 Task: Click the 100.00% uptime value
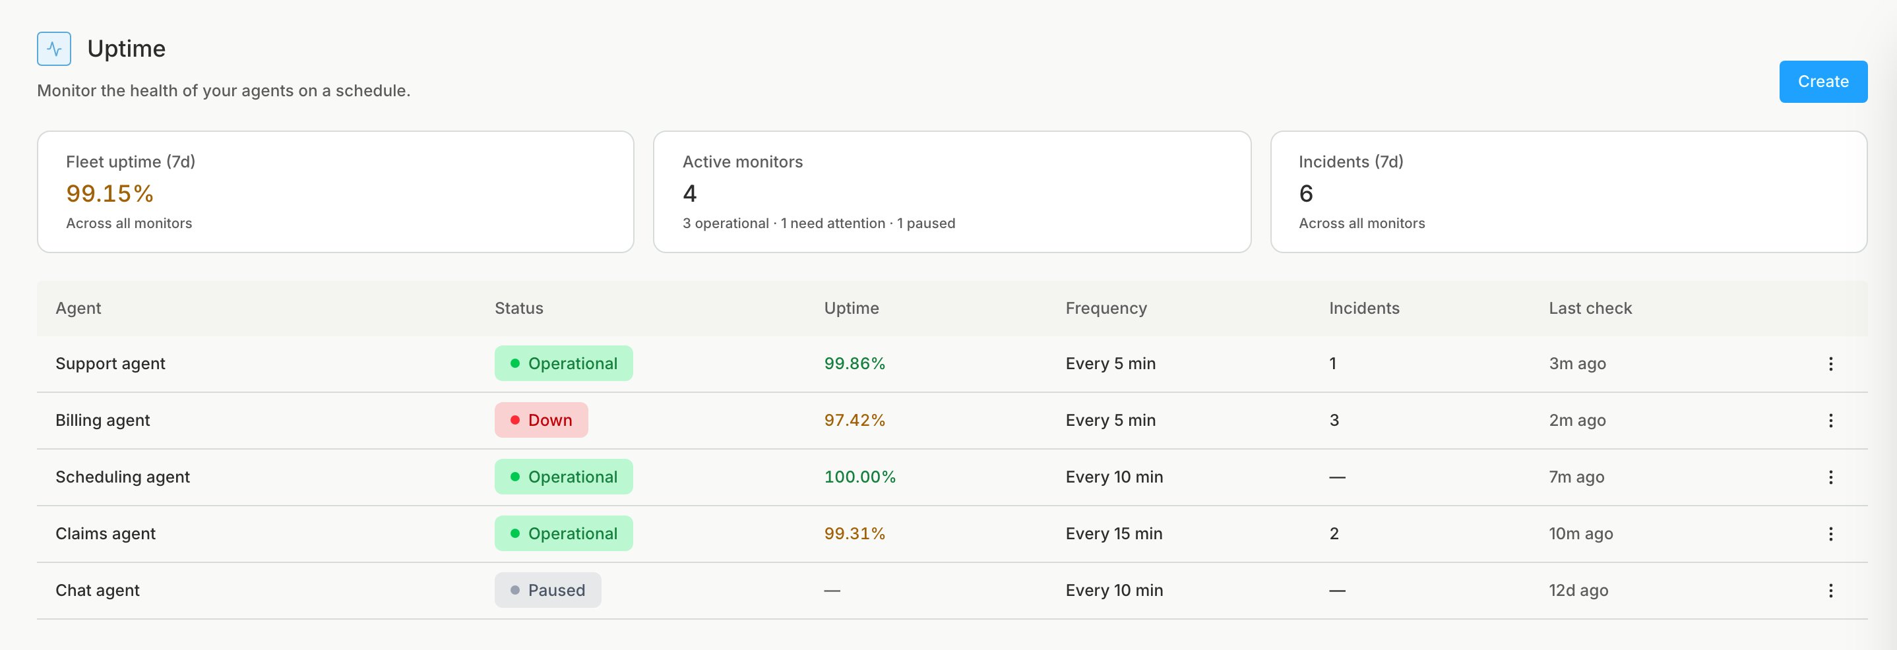(x=859, y=477)
